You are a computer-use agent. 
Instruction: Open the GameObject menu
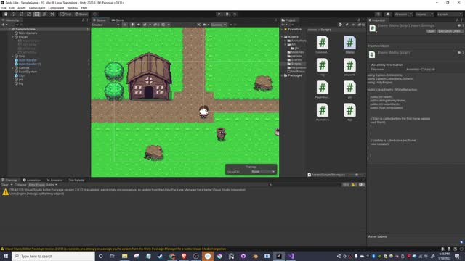click(x=37, y=8)
